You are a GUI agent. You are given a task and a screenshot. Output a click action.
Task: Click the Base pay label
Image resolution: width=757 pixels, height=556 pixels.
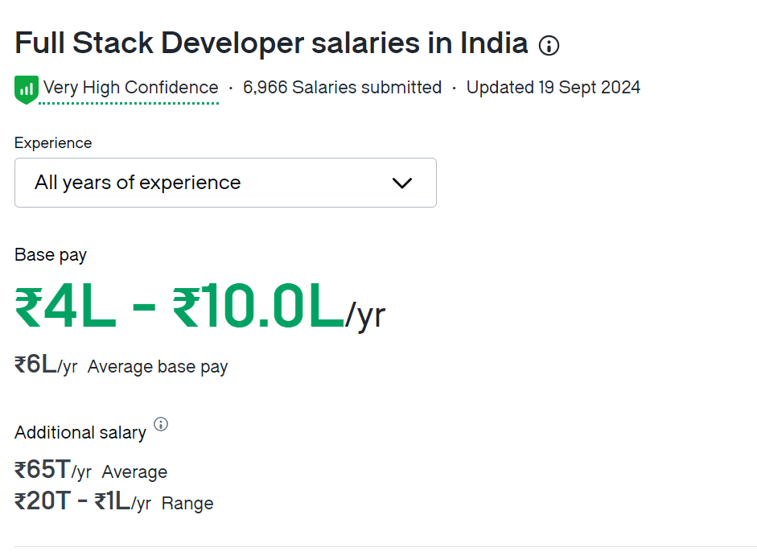click(51, 255)
